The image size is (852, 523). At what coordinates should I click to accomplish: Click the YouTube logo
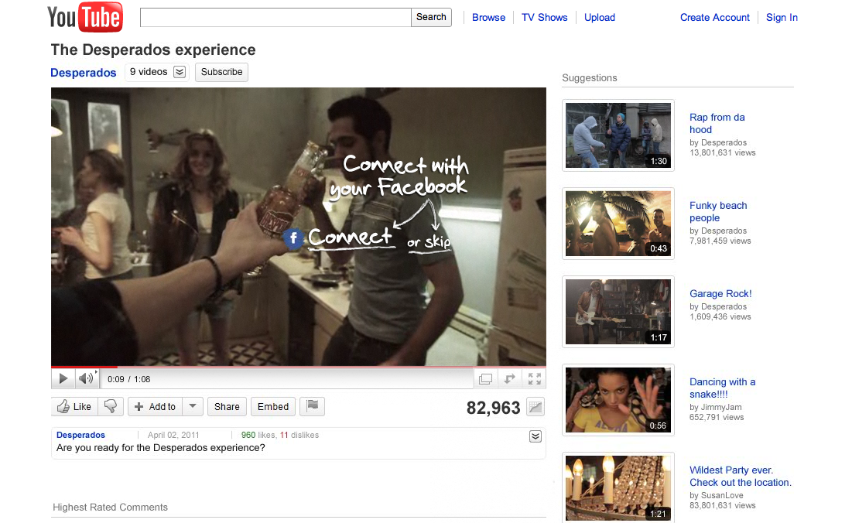[x=85, y=17]
